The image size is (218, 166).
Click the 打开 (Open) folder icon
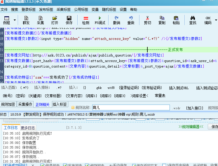click(55, 20)
